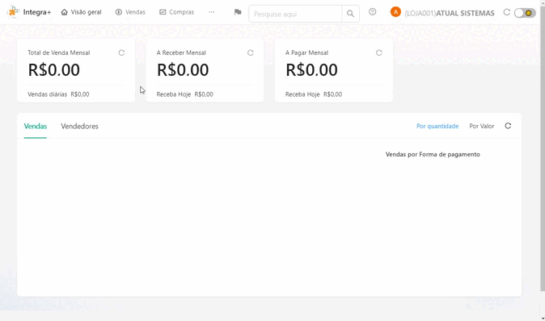Click the reload icon beside ATUAL SISTEMAS

coord(506,12)
